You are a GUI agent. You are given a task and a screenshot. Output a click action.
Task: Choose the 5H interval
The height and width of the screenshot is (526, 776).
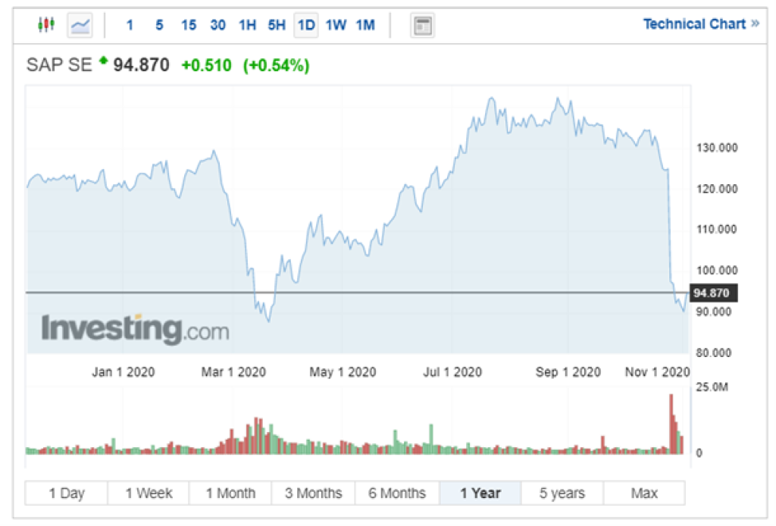coord(277,25)
